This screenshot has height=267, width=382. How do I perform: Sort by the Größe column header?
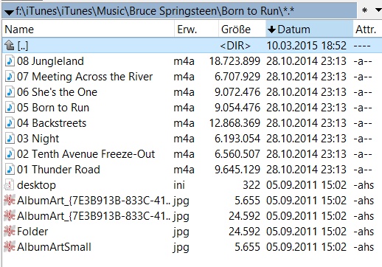pos(242,30)
